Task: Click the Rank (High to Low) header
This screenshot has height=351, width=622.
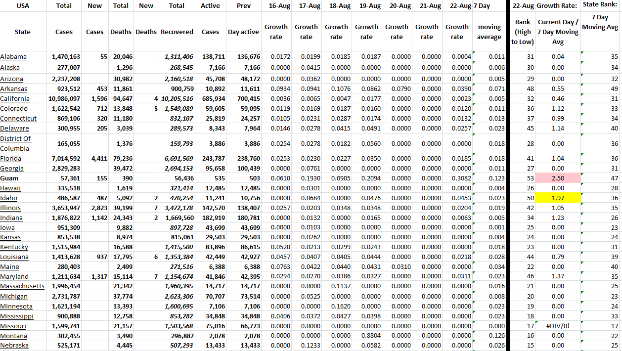Action: (523, 32)
